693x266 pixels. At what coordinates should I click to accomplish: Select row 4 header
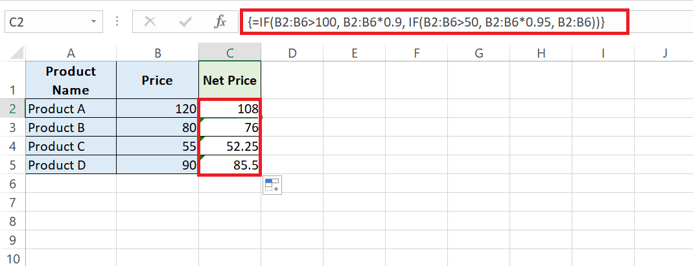coord(12,146)
